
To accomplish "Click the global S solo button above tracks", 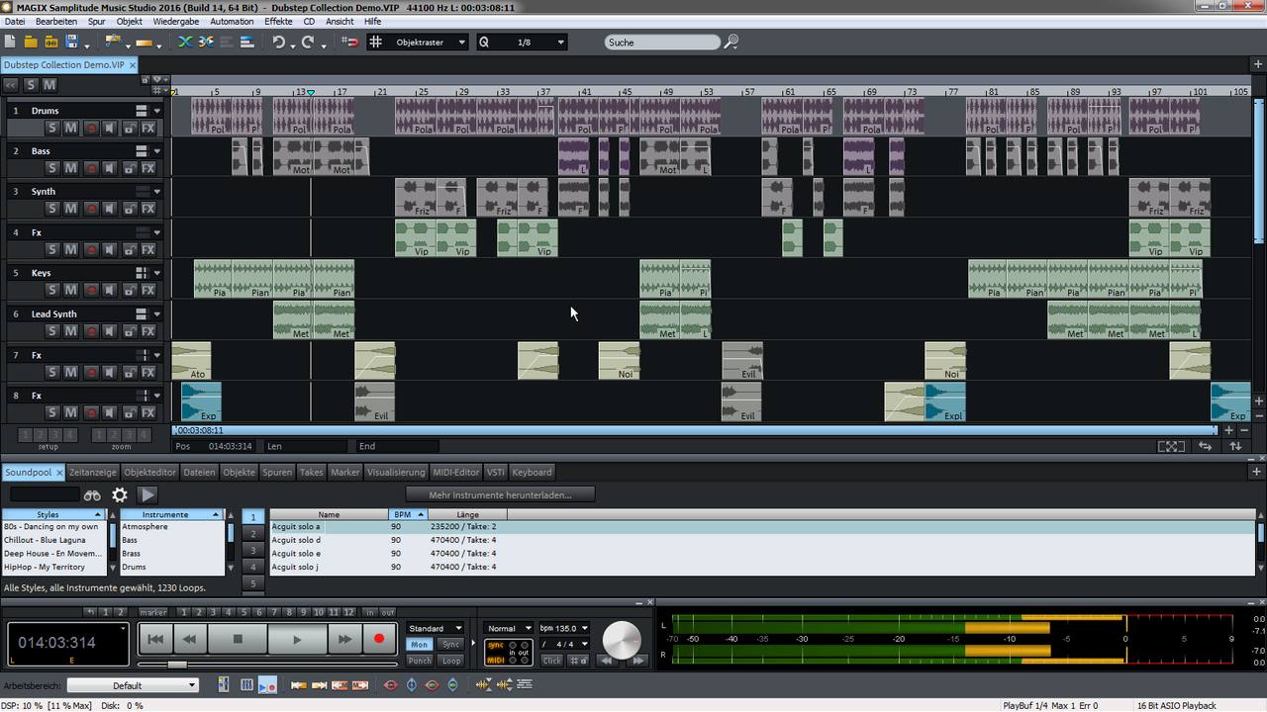I will click(31, 85).
